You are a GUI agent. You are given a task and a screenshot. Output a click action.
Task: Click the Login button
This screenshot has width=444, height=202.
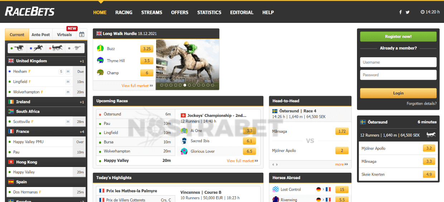click(398, 93)
